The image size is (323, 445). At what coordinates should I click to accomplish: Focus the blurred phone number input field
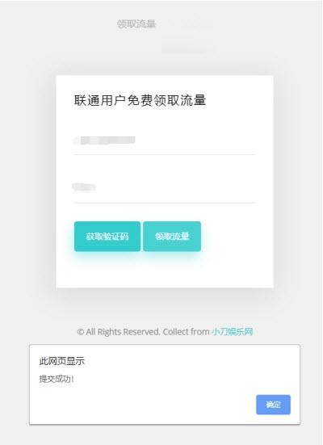[x=165, y=141]
